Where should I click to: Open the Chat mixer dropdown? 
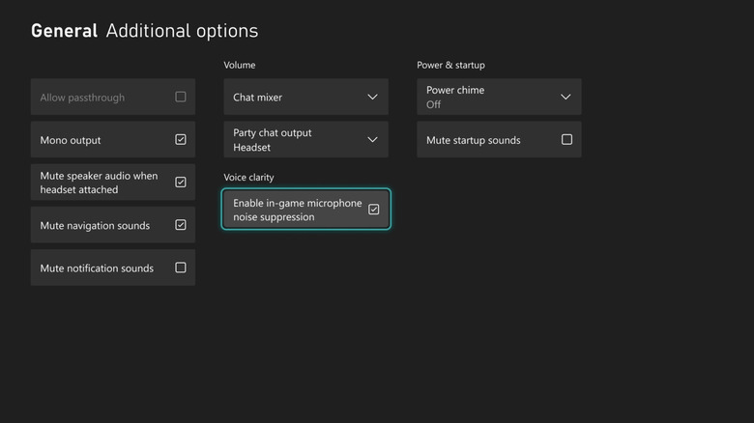[x=305, y=98]
